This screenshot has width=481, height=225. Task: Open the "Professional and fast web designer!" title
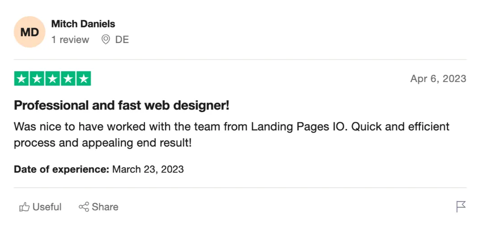pyautogui.click(x=122, y=106)
